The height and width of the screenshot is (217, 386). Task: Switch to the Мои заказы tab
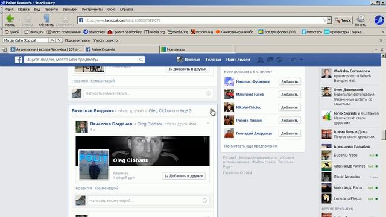[x=197, y=49]
